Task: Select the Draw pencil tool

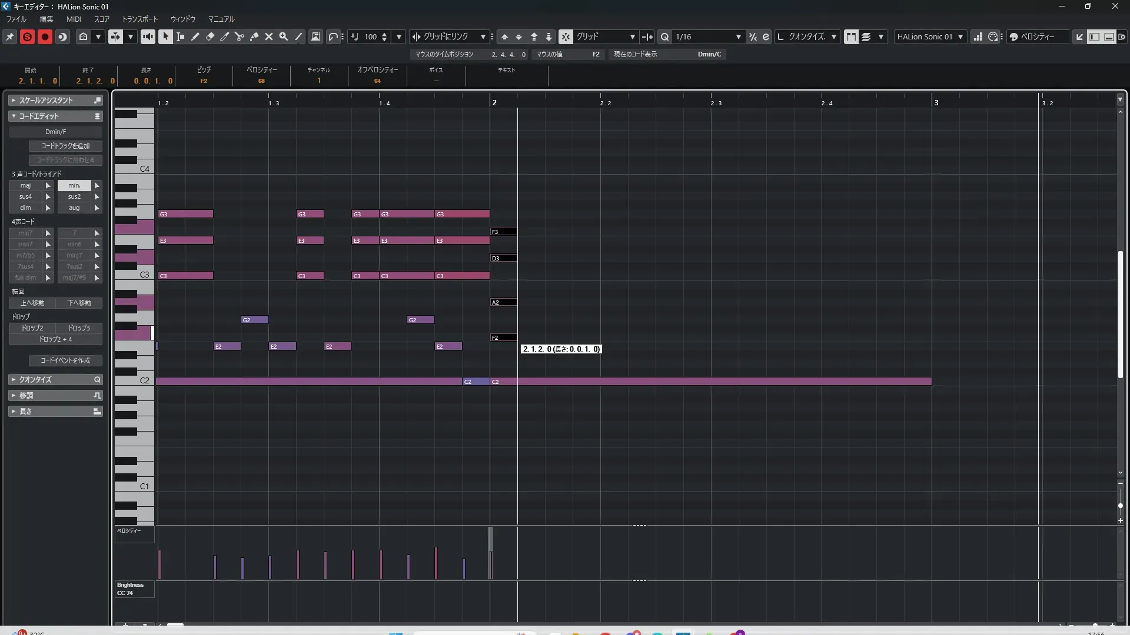Action: (195, 36)
